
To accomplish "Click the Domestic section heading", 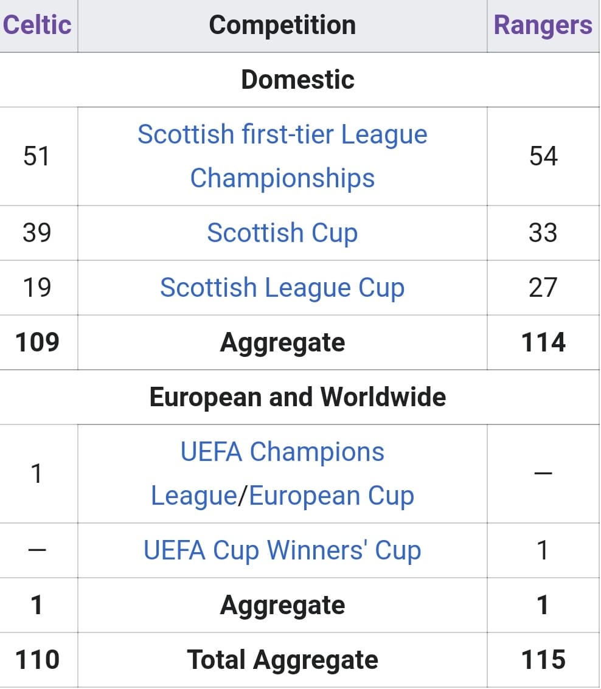I will point(297,80).
